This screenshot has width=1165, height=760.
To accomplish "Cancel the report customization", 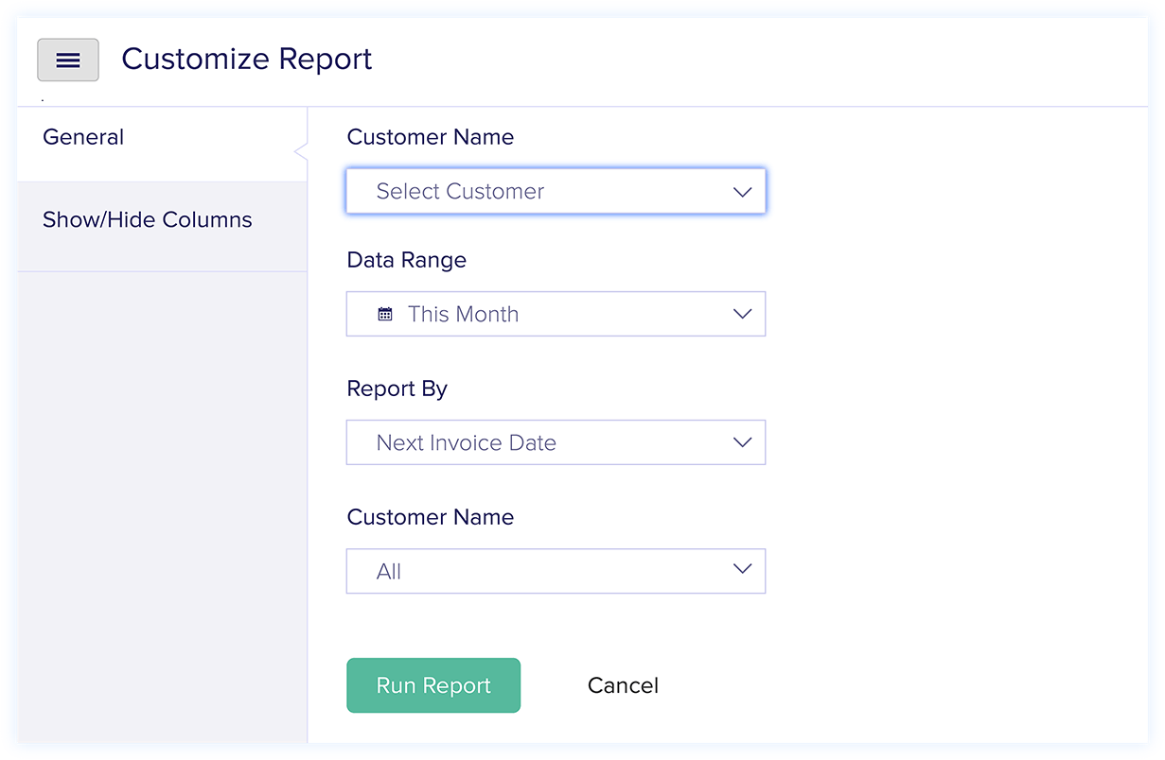I will 623,684.
